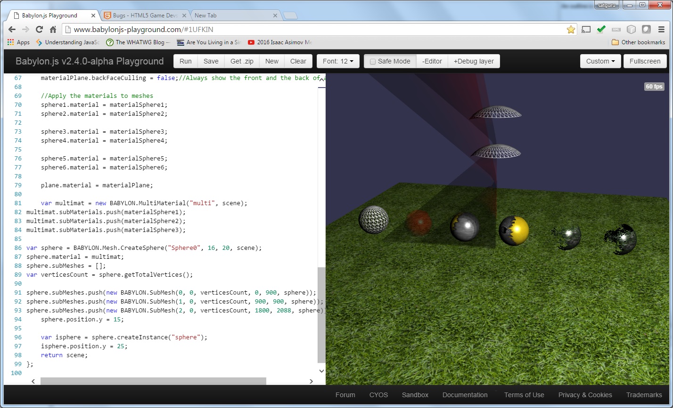This screenshot has width=673, height=408.
Task: Open the 2016 Isaac Asimov YouTube bookmark
Action: (x=280, y=42)
